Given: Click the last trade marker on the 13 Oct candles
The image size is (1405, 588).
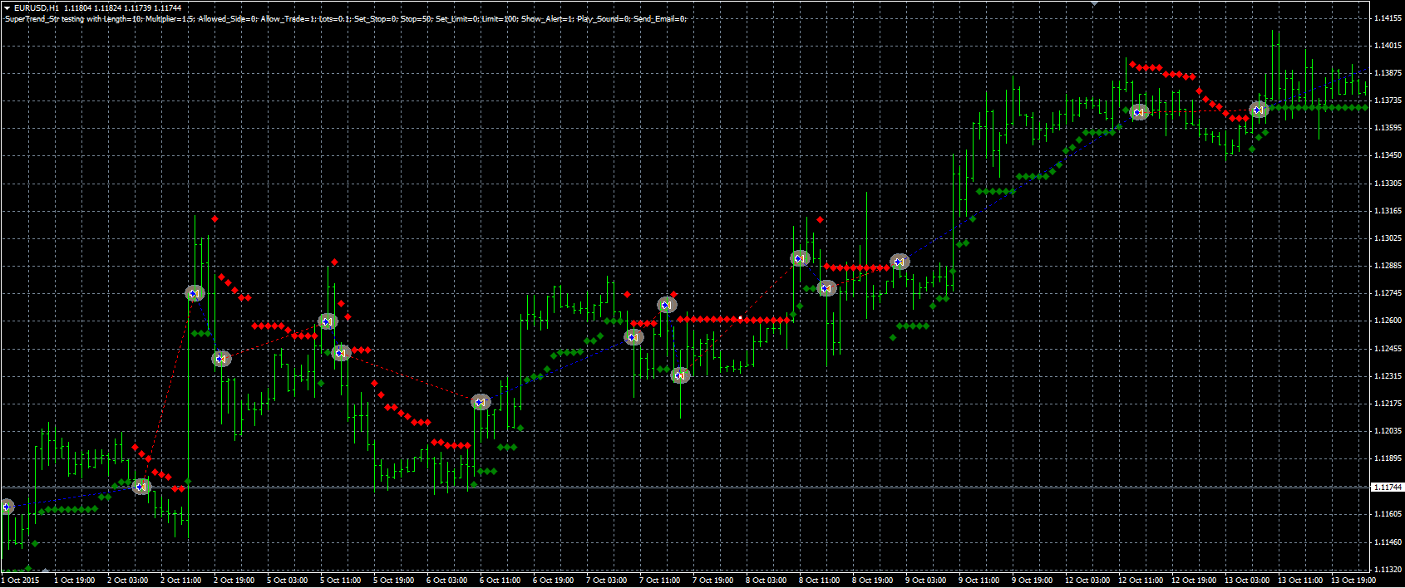Looking at the screenshot, I should point(1259,110).
